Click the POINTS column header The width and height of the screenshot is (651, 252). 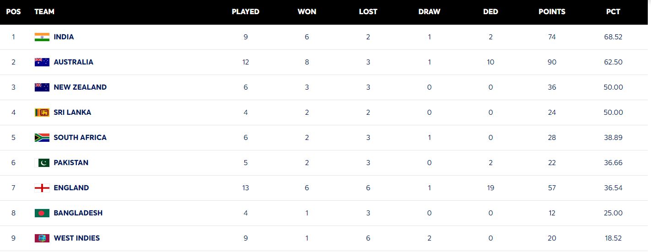(552, 12)
